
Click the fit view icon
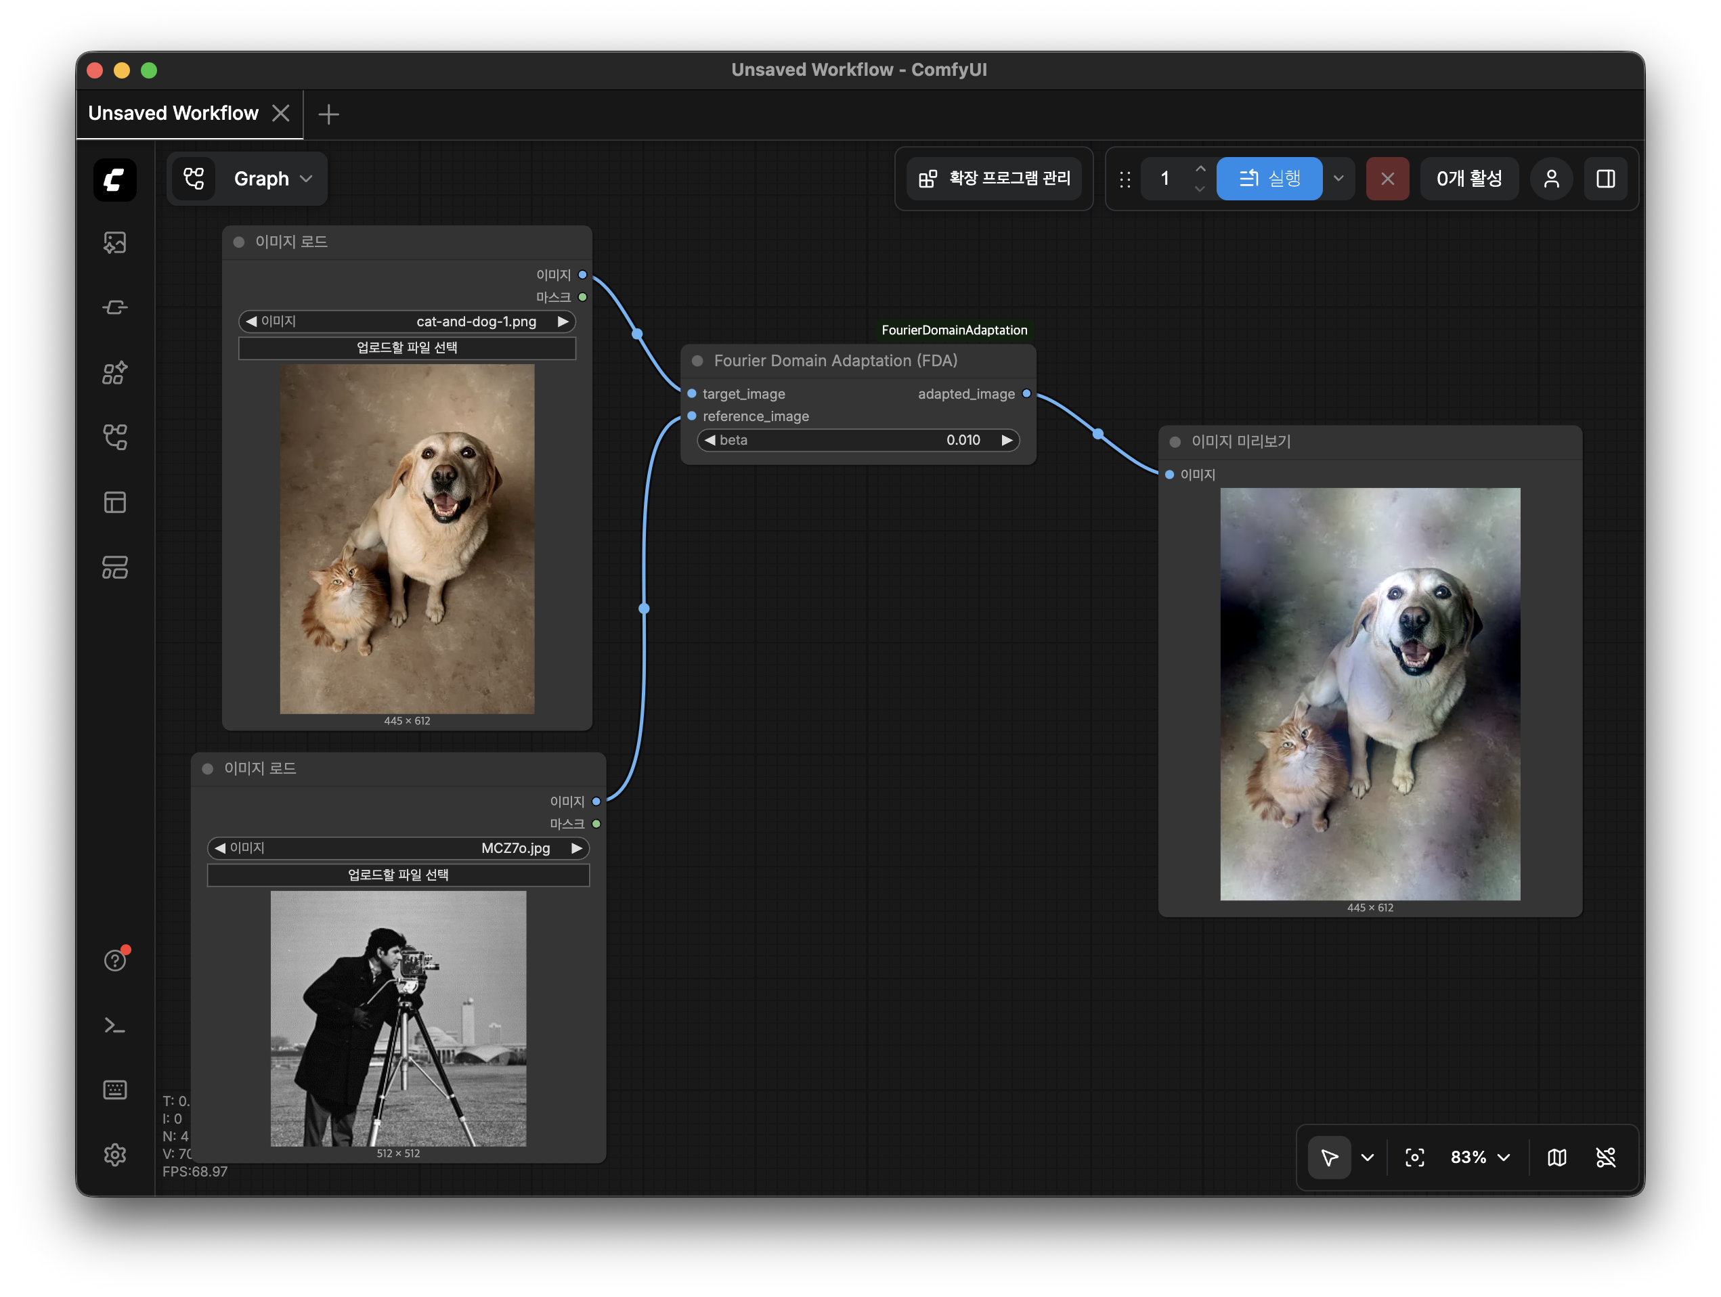click(1414, 1157)
